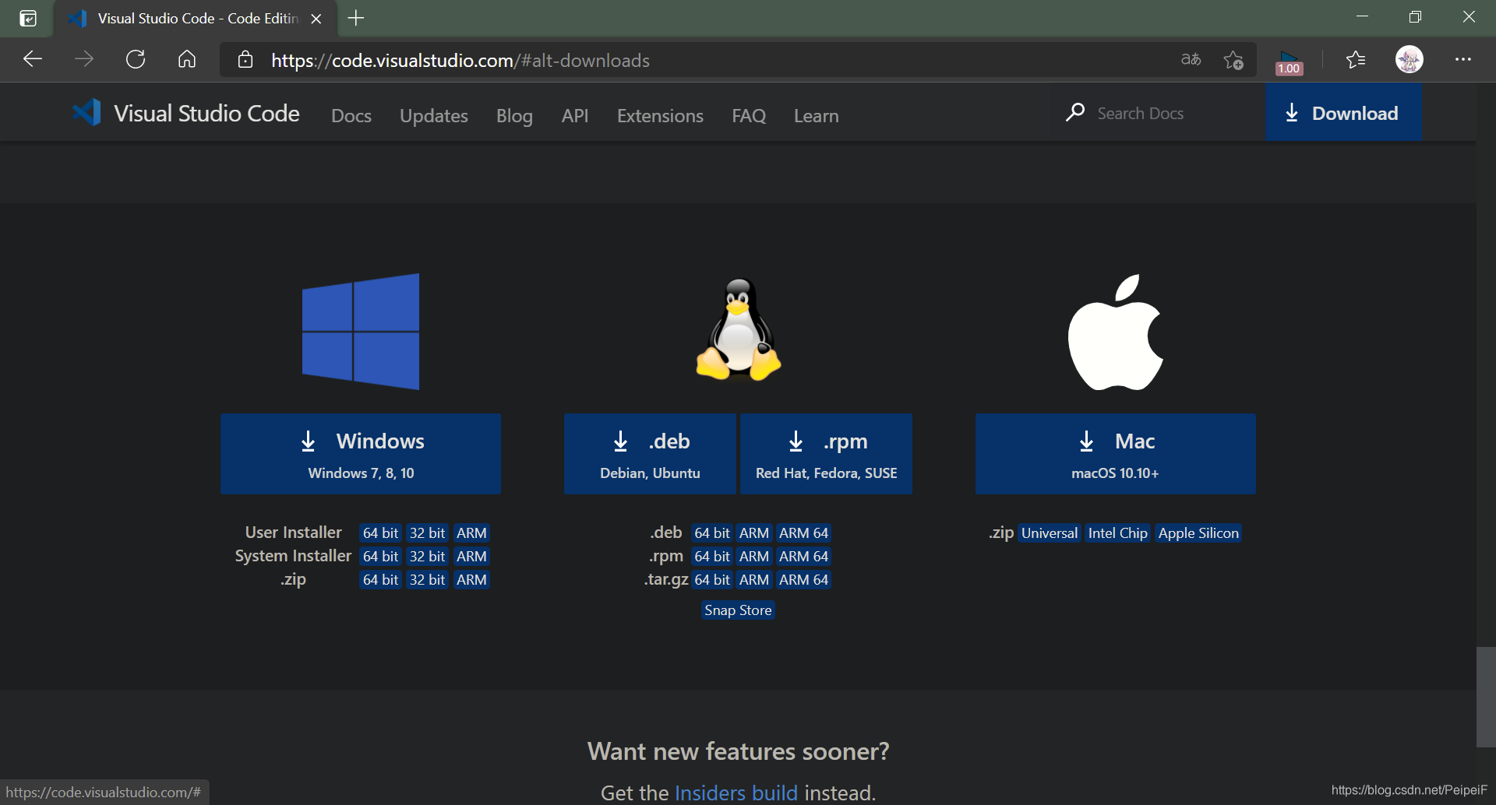Download VS Code from the Snap Store
Viewport: 1496px width, 805px height.
[x=737, y=610]
